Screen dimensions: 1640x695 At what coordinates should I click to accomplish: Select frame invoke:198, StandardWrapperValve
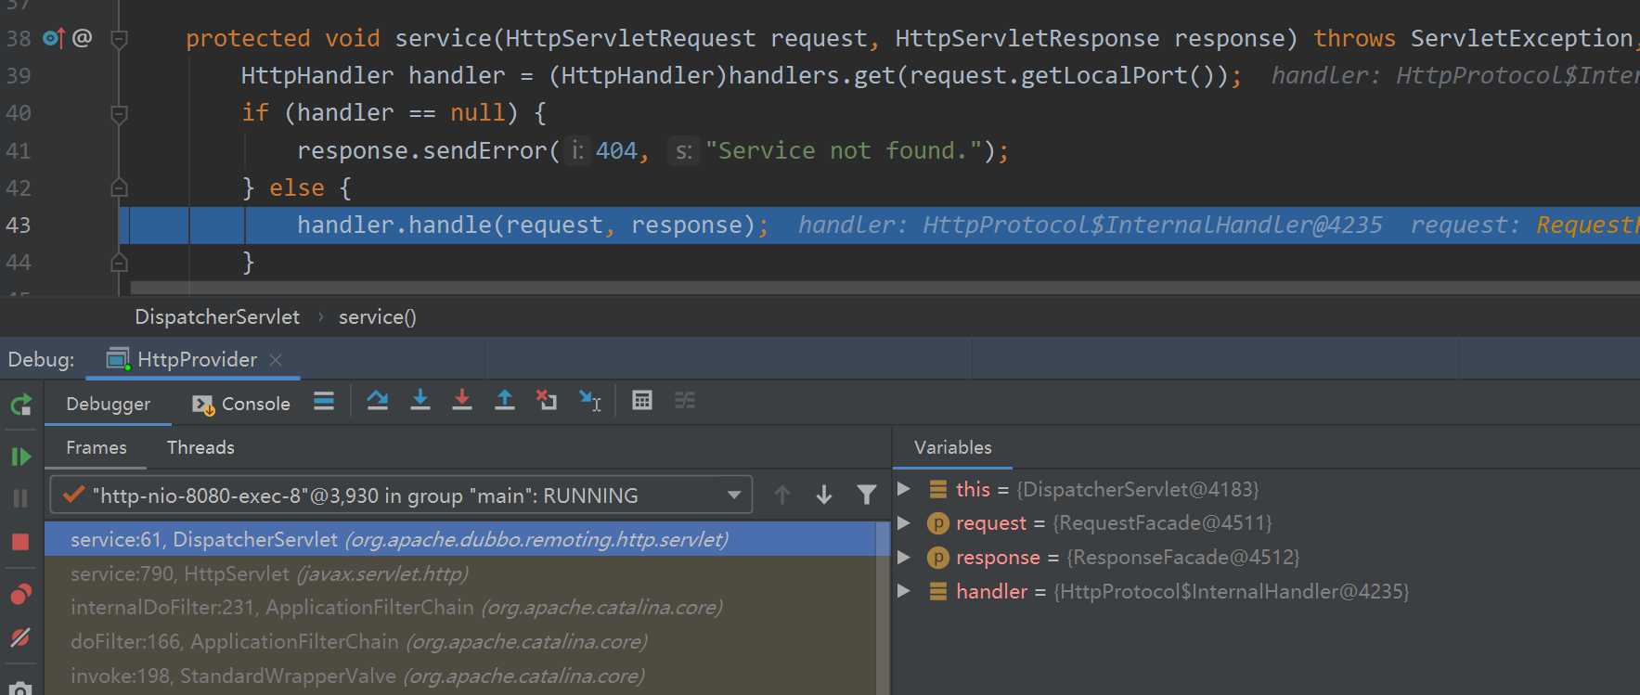click(x=461, y=676)
